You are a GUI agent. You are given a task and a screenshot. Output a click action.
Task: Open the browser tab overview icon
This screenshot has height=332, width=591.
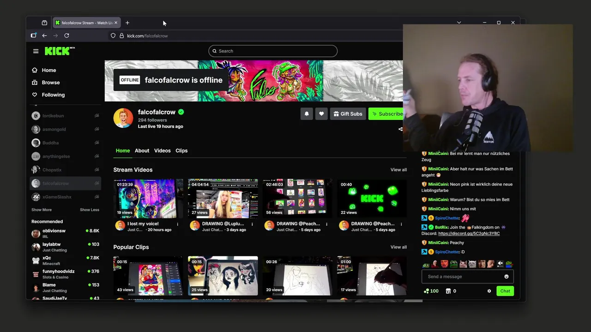tap(44, 23)
